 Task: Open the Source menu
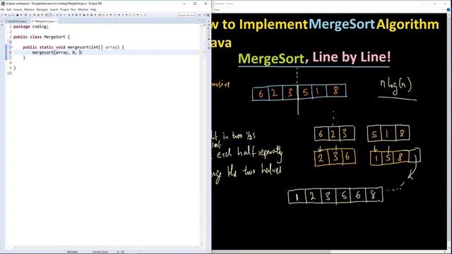[18, 9]
